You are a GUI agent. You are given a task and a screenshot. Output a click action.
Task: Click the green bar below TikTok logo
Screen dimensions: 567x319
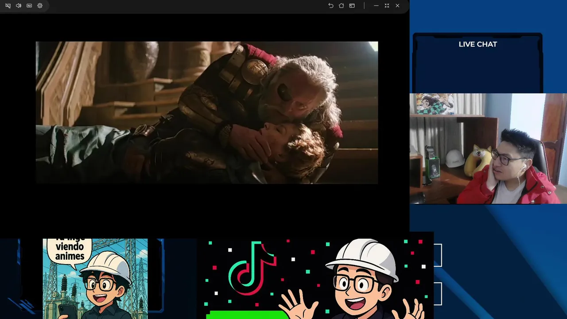(248, 315)
